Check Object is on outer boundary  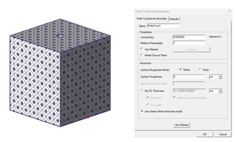point(174,98)
